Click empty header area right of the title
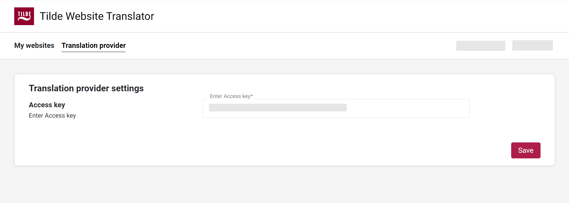The width and height of the screenshot is (569, 203). coord(356,16)
